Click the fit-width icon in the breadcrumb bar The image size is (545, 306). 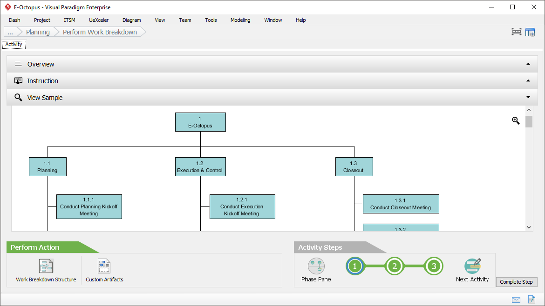point(517,32)
